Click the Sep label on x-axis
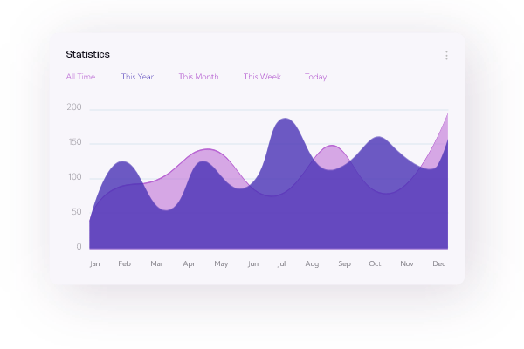 (x=344, y=263)
